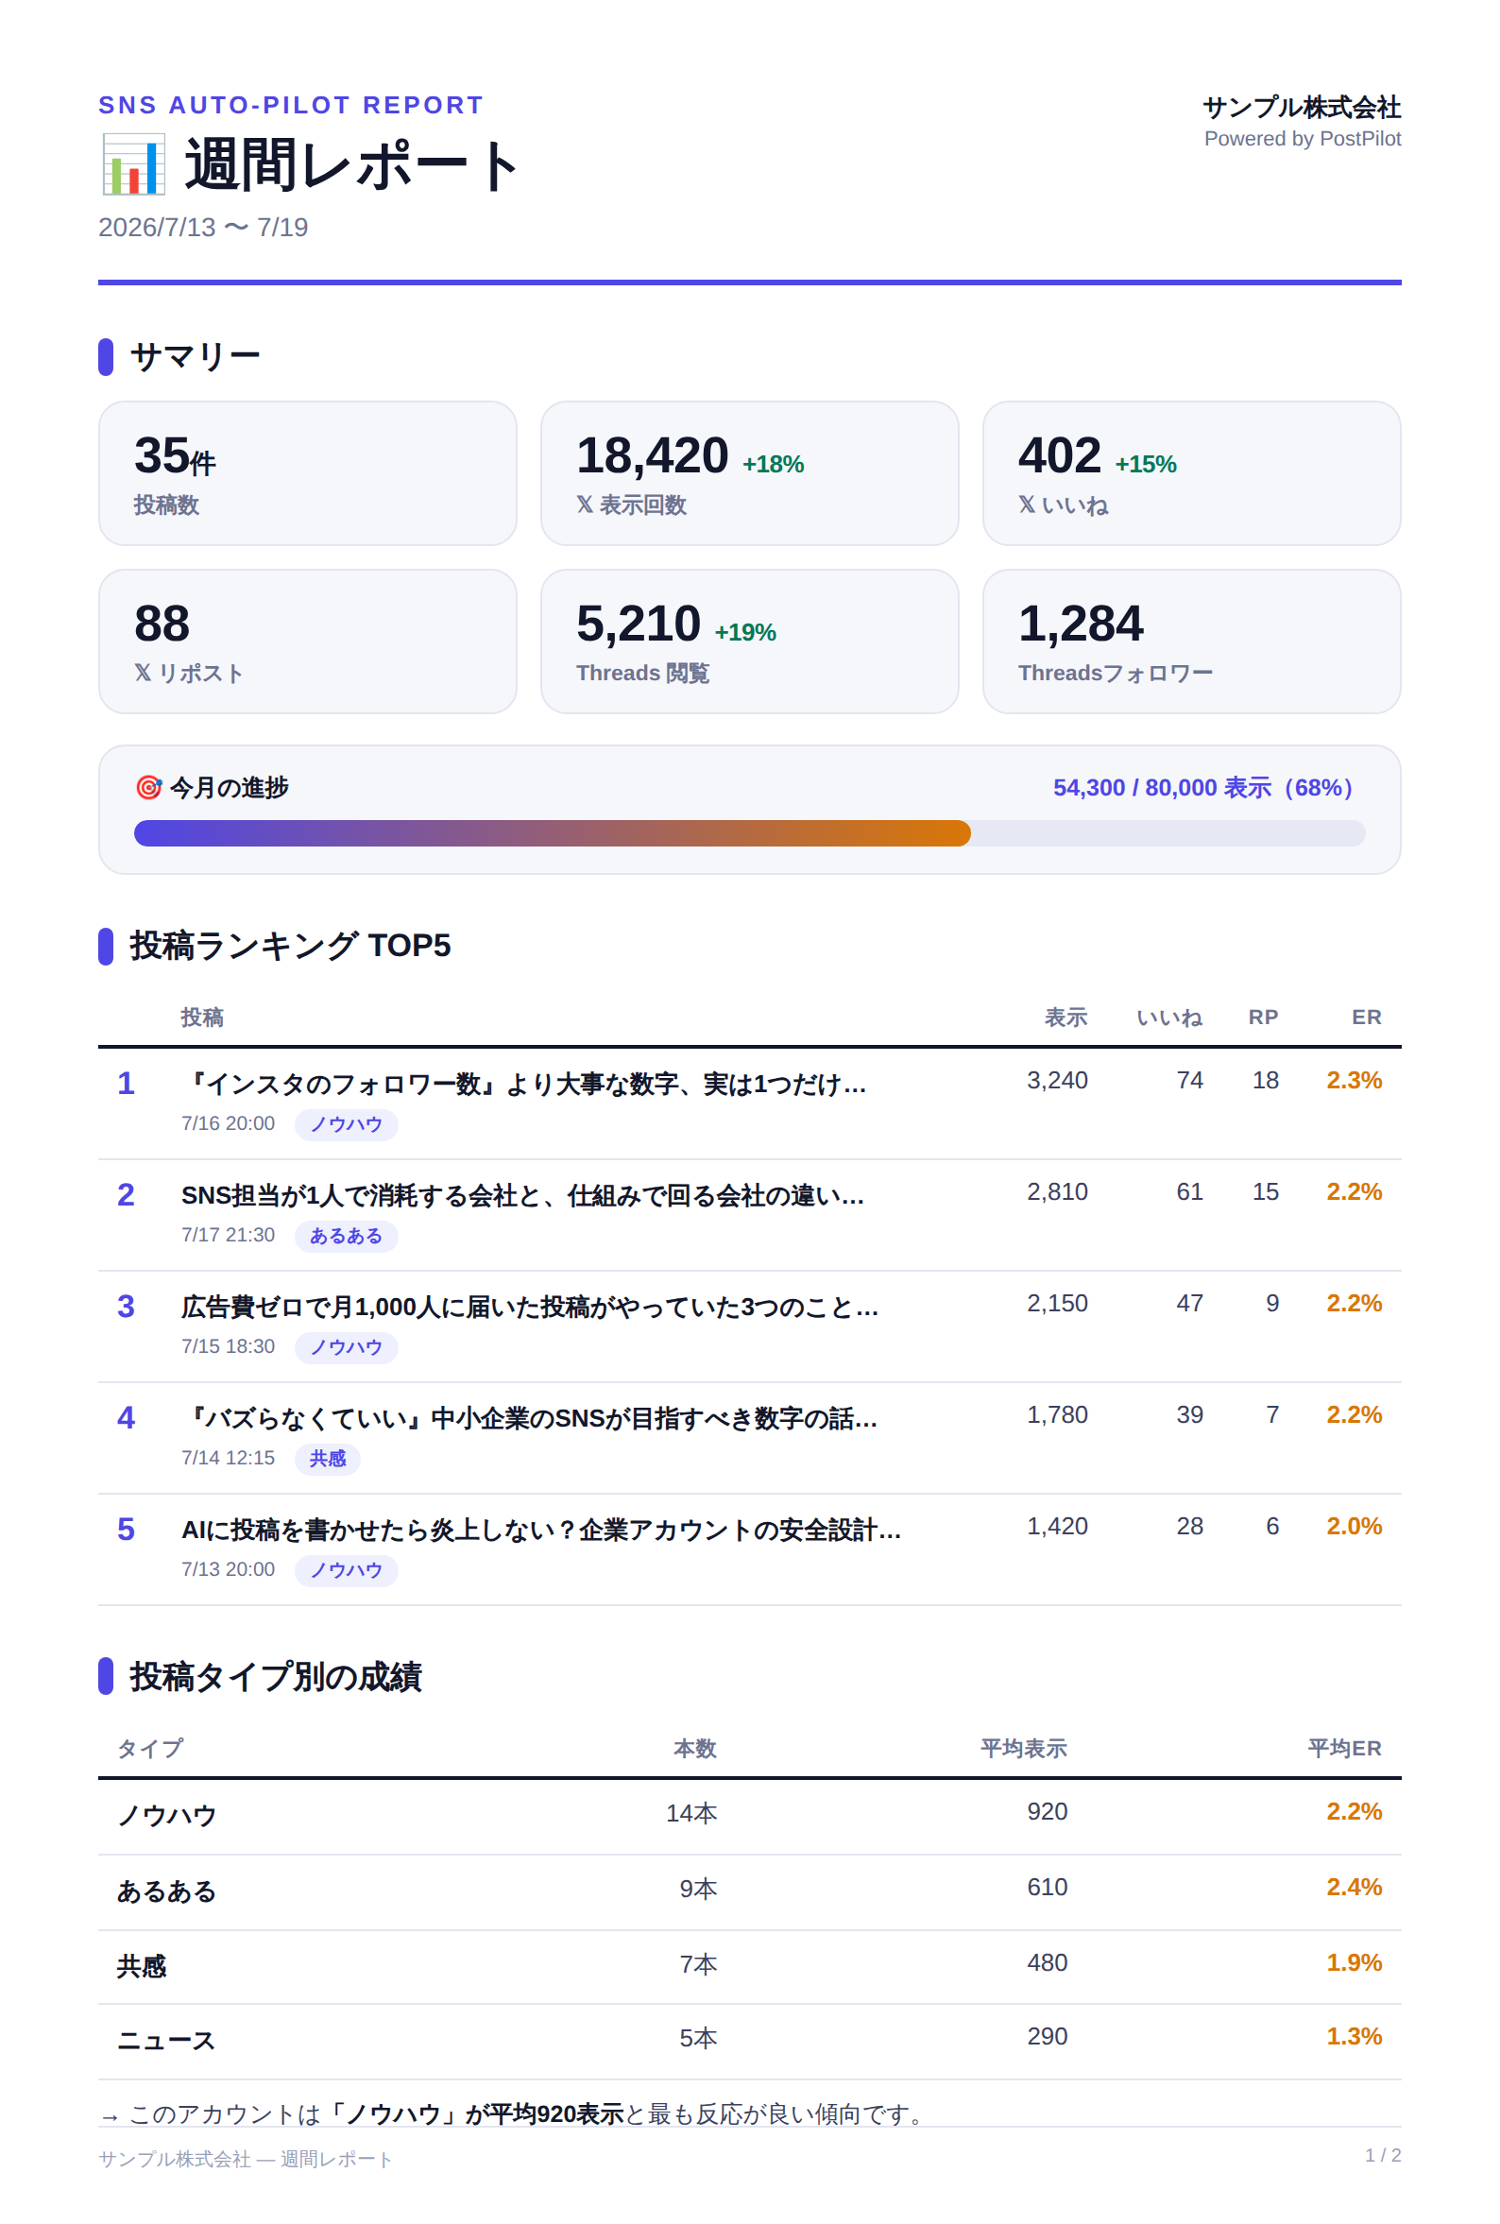Click the Threads 閲覧 5,210 card
The image size is (1500, 2224).
[x=749, y=641]
